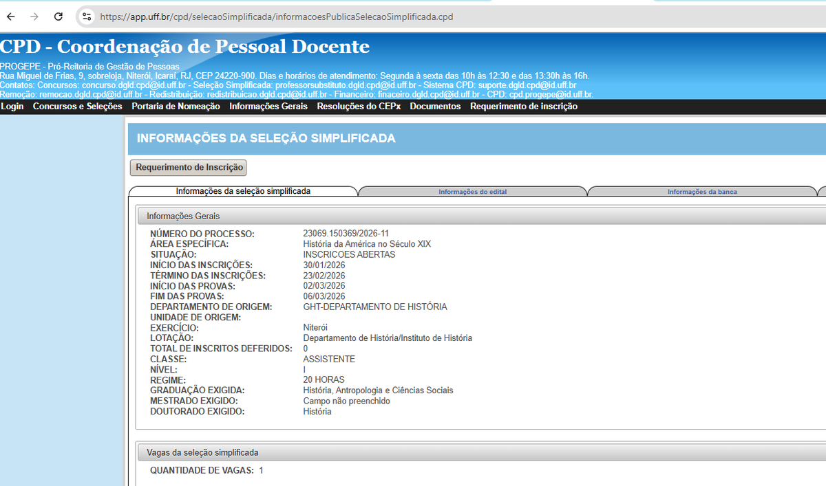Screen dimensions: 826x486
Task: Click the end date 23/02/2026
Action: (324, 276)
